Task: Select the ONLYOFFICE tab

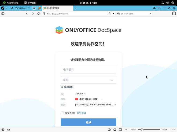Action: click(x=58, y=8)
